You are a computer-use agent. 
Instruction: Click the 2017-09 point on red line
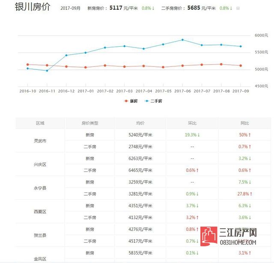(241, 66)
